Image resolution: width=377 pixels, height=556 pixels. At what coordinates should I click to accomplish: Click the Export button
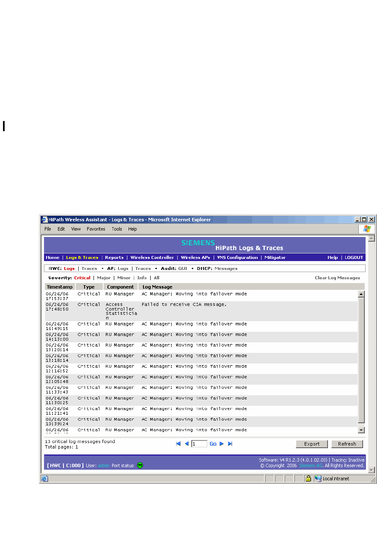[312, 444]
